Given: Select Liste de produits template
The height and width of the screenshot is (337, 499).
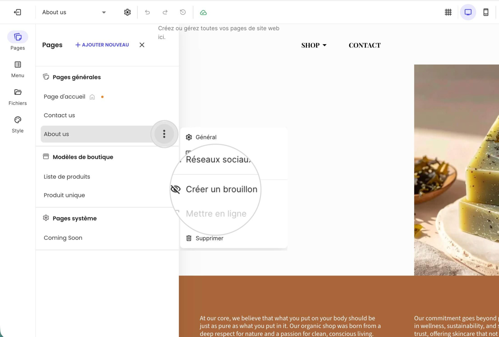Looking at the screenshot, I should [67, 177].
